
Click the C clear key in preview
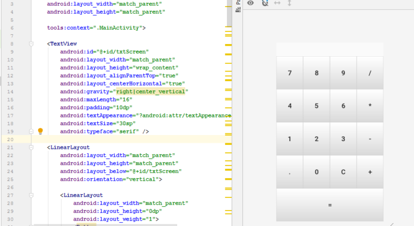tap(343, 172)
